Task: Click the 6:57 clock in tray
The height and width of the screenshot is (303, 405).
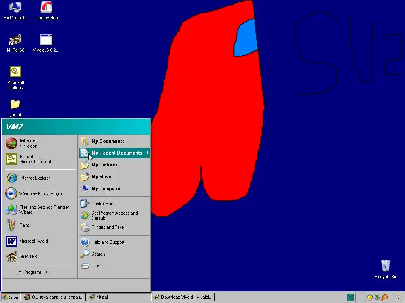Action: click(396, 297)
